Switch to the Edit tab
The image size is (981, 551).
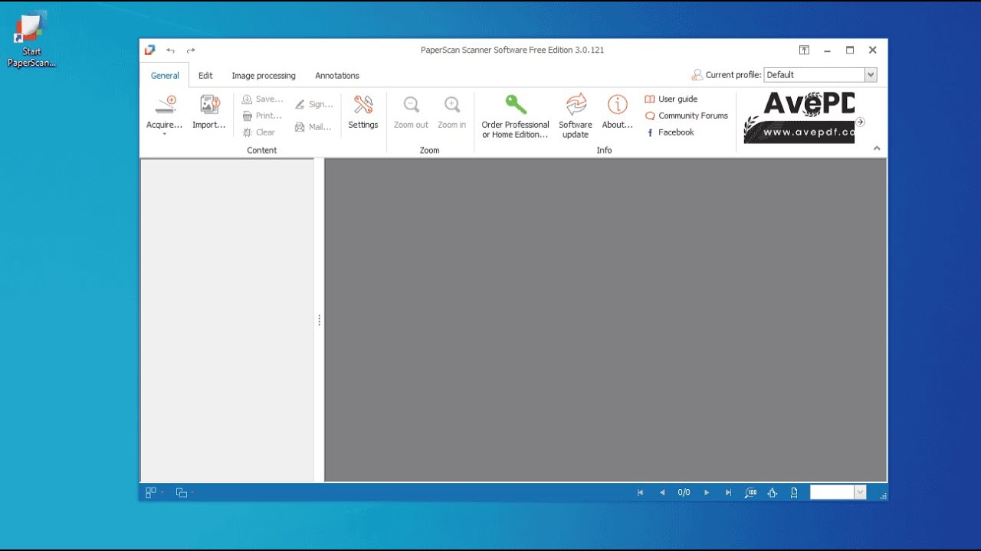coord(205,76)
